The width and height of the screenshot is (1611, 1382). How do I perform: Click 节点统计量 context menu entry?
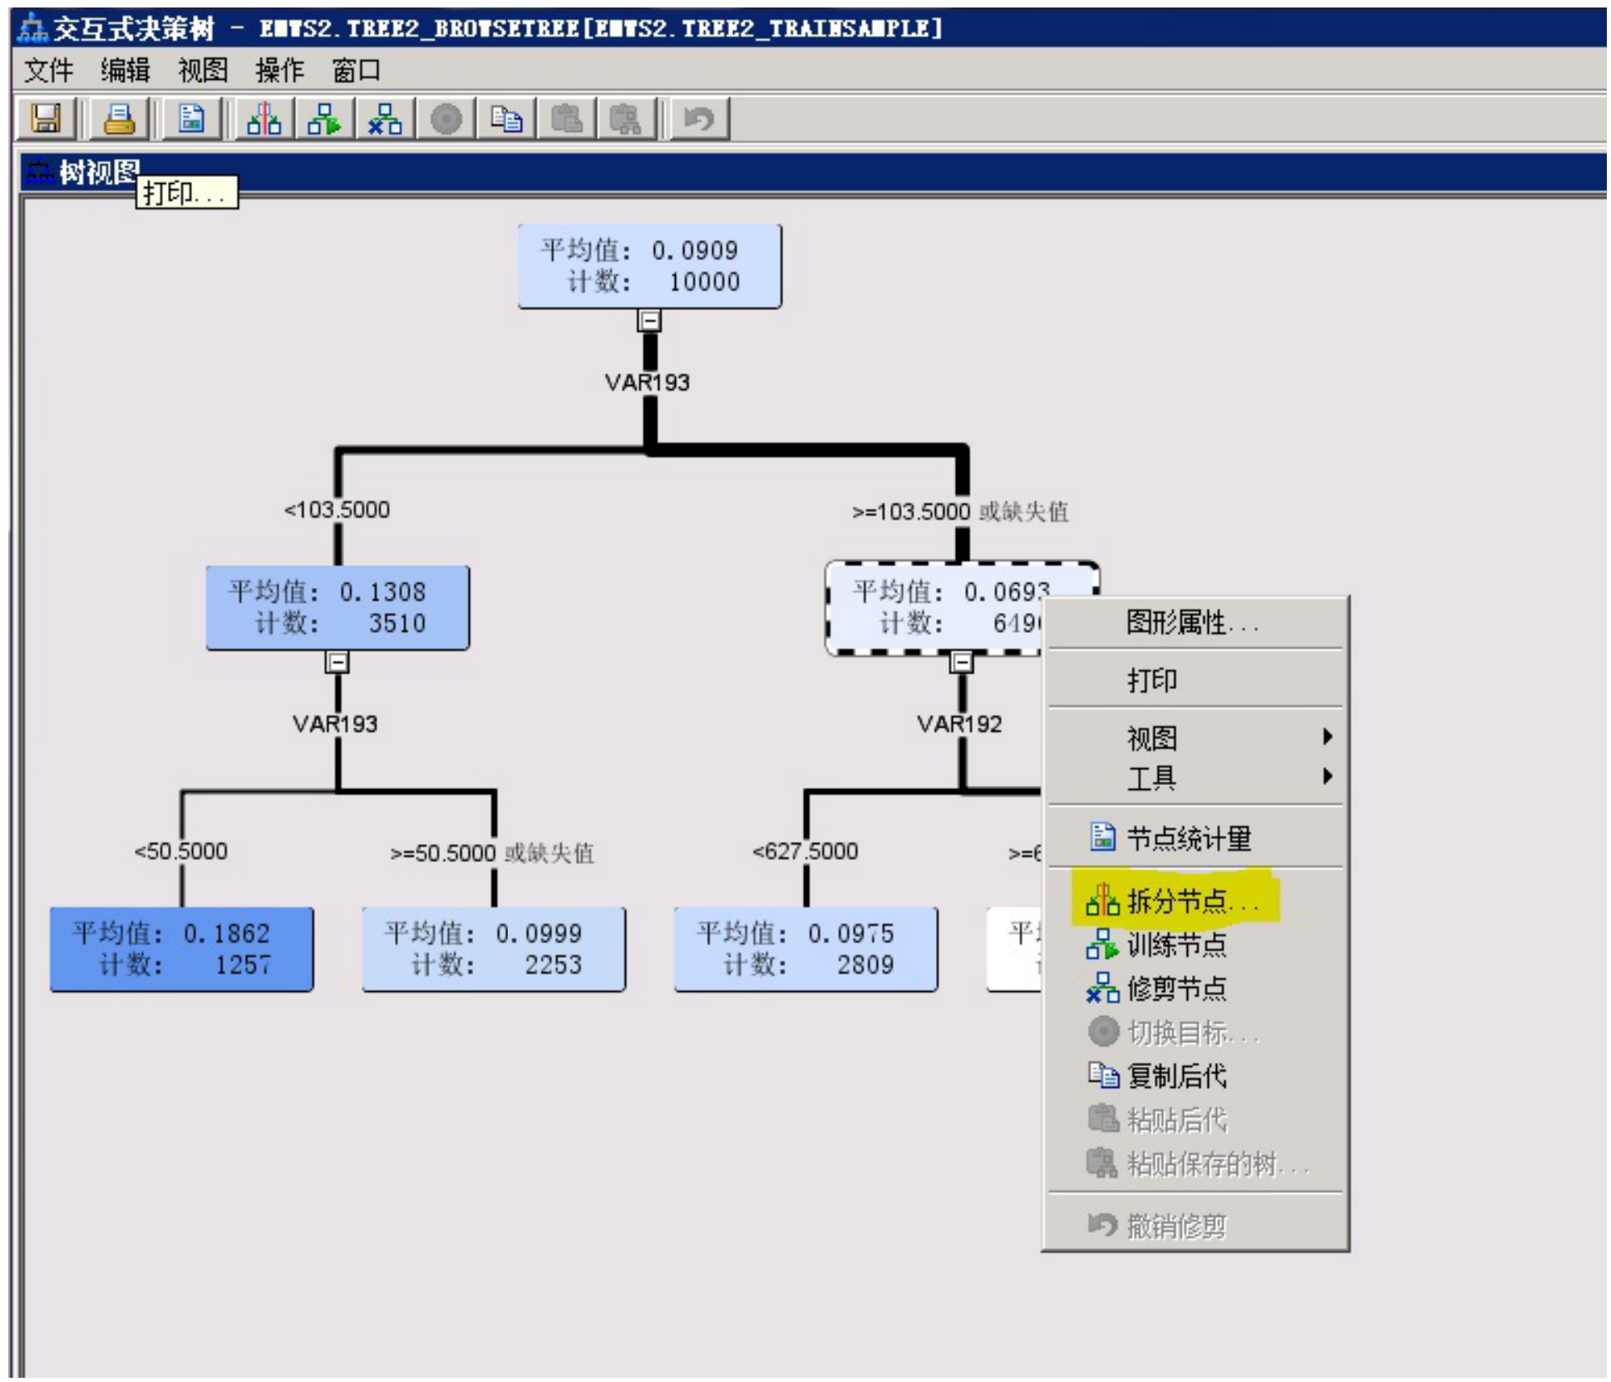(x=1187, y=838)
